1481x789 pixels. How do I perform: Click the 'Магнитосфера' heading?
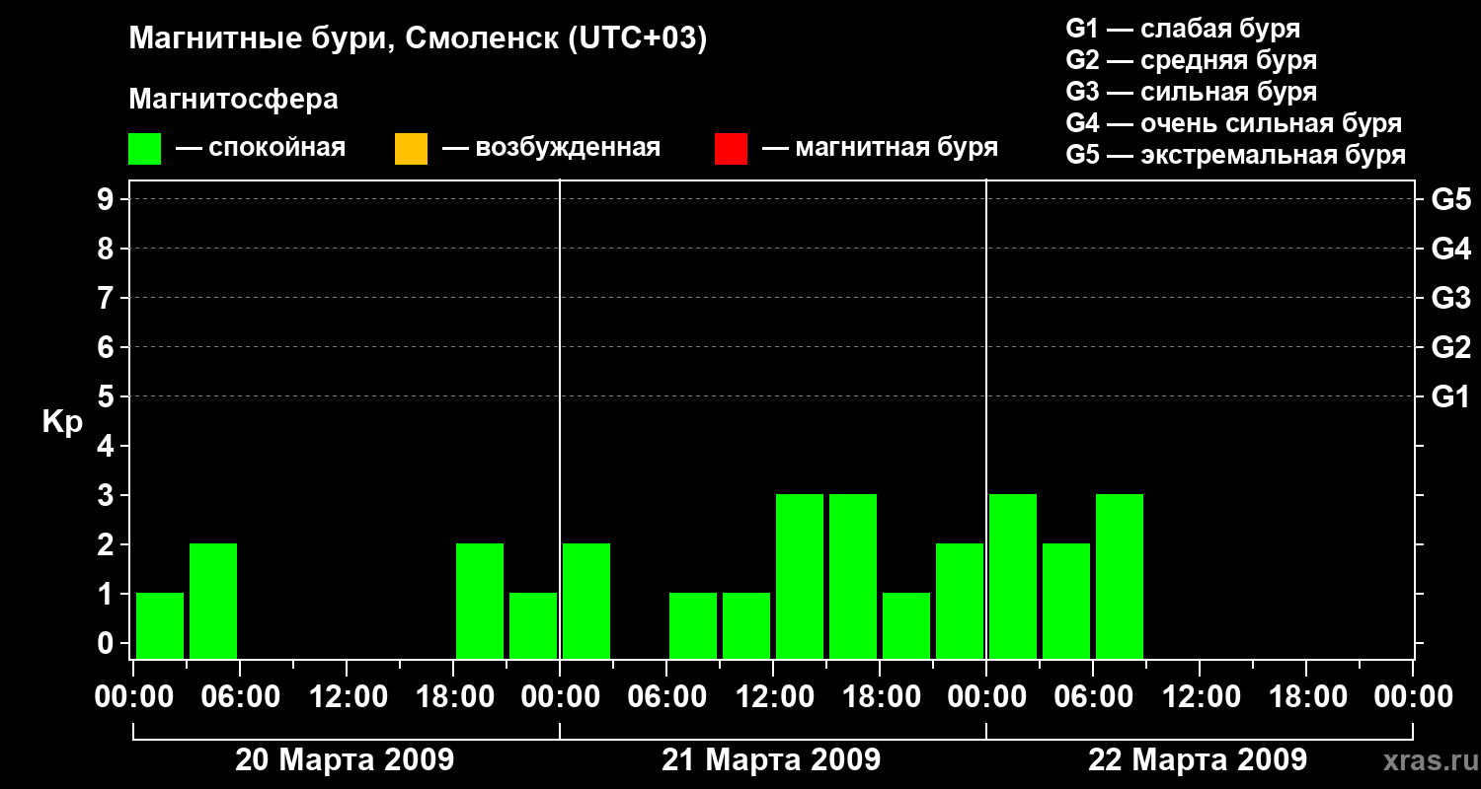(233, 100)
